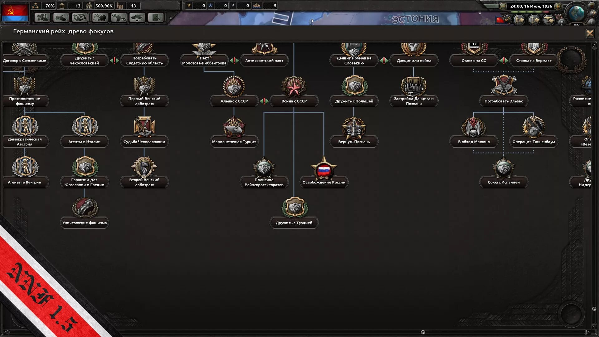
Task: Click Операция Танненбаум focus icon
Action: [x=534, y=126]
